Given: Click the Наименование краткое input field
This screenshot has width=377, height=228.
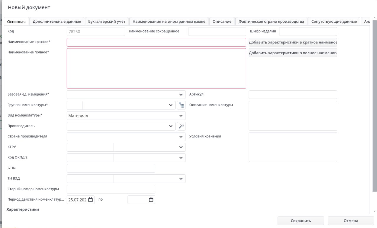Looking at the screenshot, I should [156, 42].
